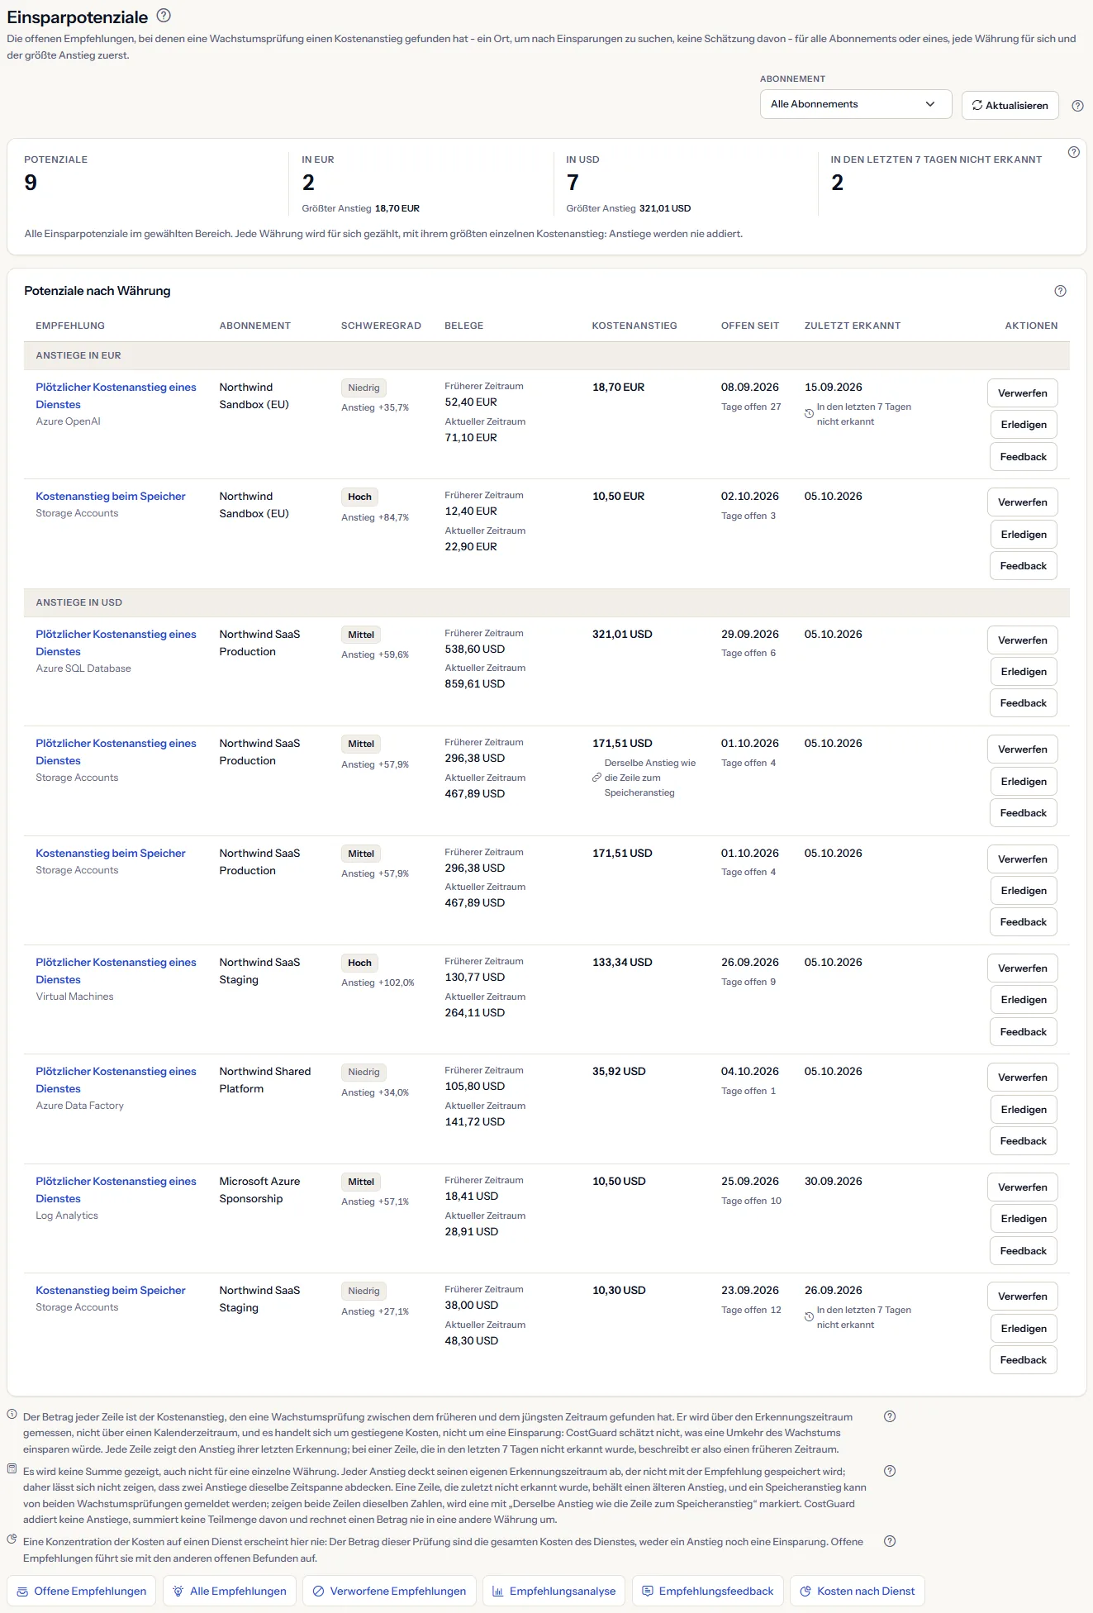
Task: Open the help icon in the Potenziale summary card
Action: coord(1073,152)
